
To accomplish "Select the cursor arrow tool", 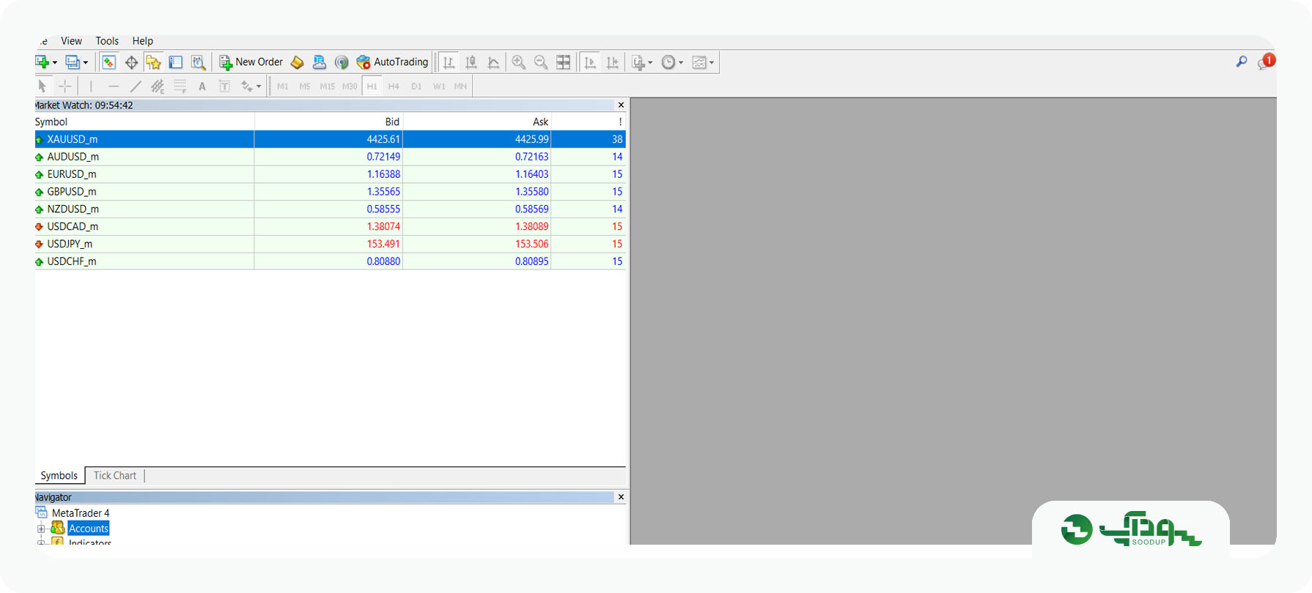I will pos(43,86).
